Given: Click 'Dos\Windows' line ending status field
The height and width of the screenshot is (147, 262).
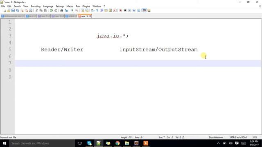Looking at the screenshot, I should (x=216, y=138).
